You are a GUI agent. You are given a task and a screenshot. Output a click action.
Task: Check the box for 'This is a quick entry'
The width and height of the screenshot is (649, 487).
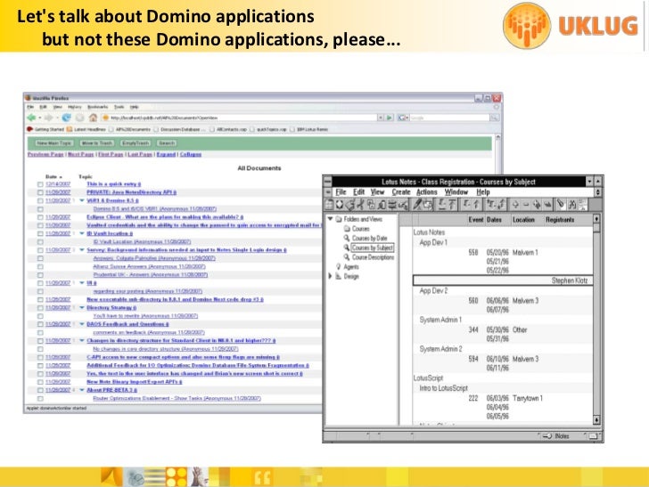pyautogui.click(x=40, y=183)
